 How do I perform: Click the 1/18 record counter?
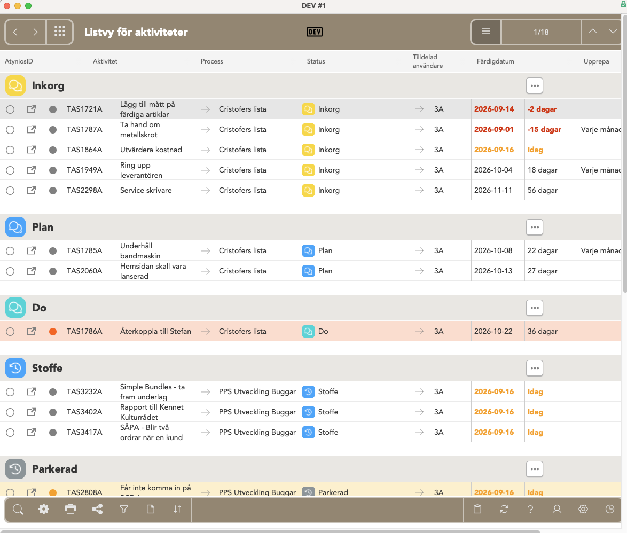541,32
